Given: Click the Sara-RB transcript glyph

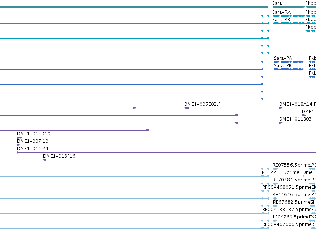Looking at the screenshot, I should pyautogui.click(x=289, y=23).
